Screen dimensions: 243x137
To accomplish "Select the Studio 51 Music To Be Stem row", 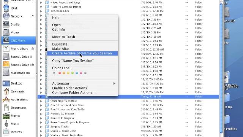I will pyautogui.click(x=128, y=135).
